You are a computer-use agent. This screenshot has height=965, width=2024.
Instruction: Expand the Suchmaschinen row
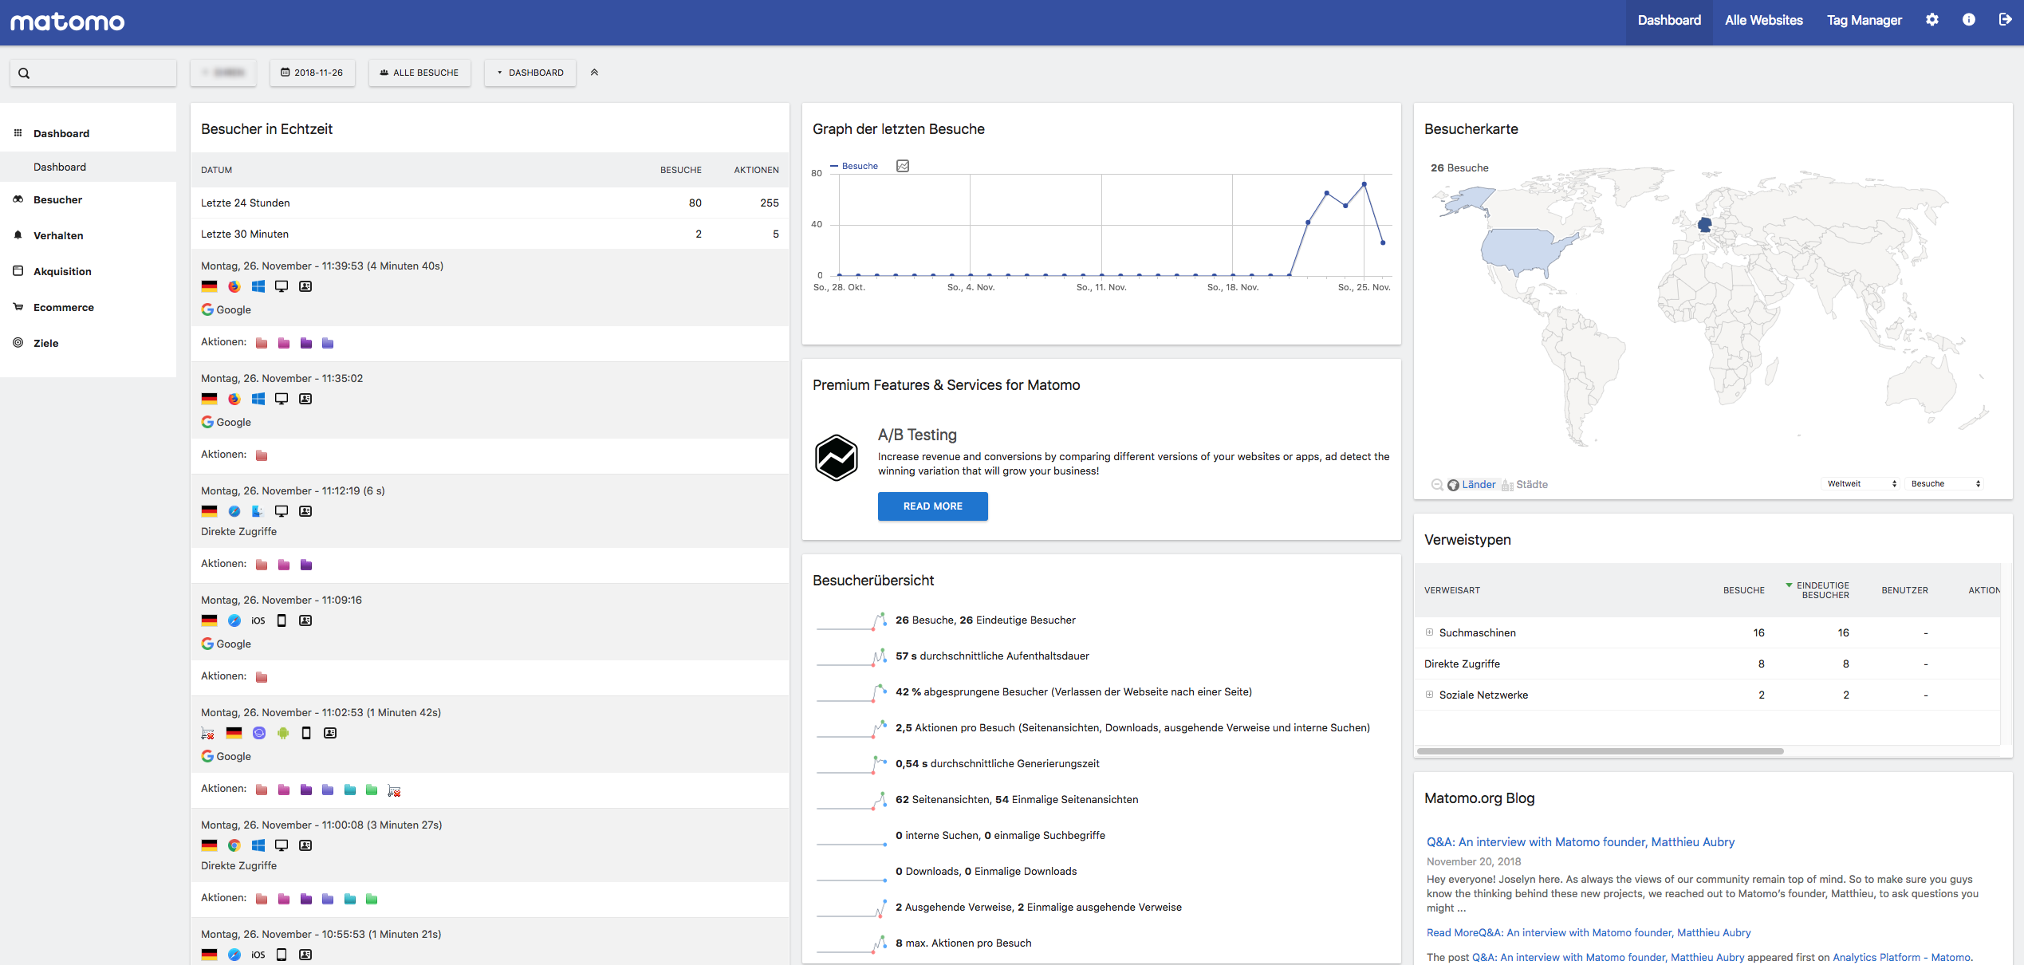(x=1430, y=632)
